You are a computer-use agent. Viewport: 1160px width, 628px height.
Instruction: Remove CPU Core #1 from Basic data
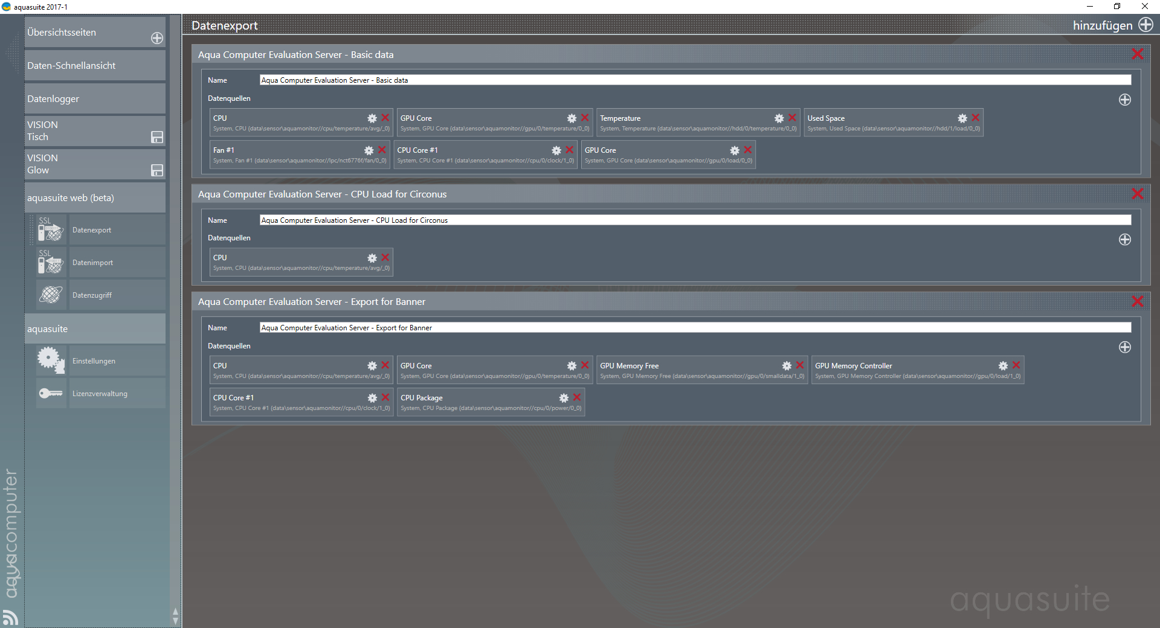(569, 150)
